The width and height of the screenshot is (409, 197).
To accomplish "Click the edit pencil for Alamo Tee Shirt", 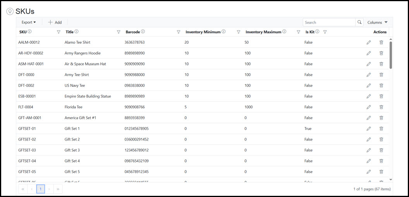I will (368, 42).
